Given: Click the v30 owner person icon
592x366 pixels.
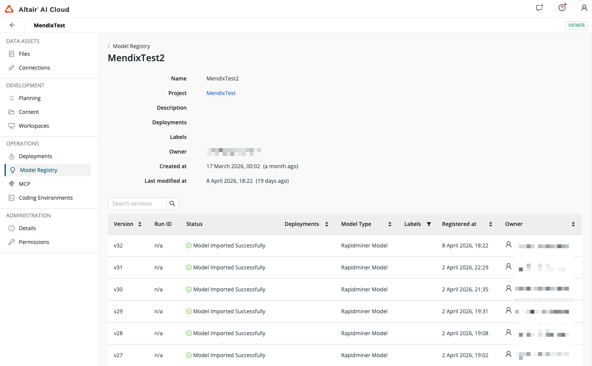Looking at the screenshot, I should coord(509,288).
